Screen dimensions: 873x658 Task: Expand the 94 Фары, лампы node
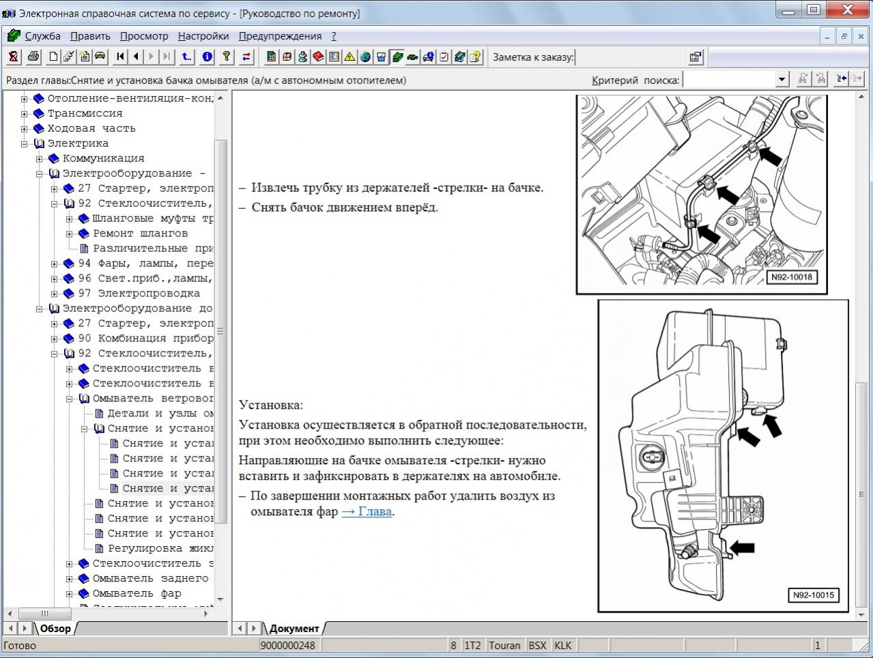point(55,263)
